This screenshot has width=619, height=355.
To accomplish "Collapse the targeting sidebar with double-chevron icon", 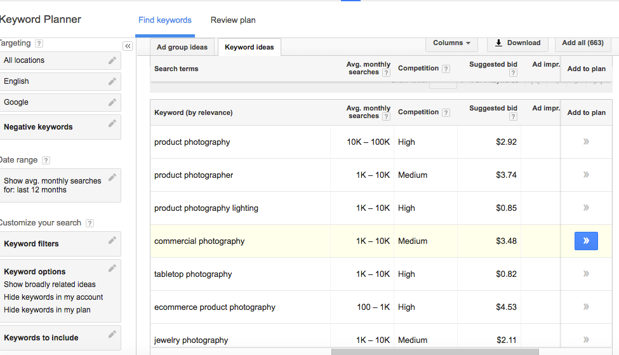I will pos(128,46).
